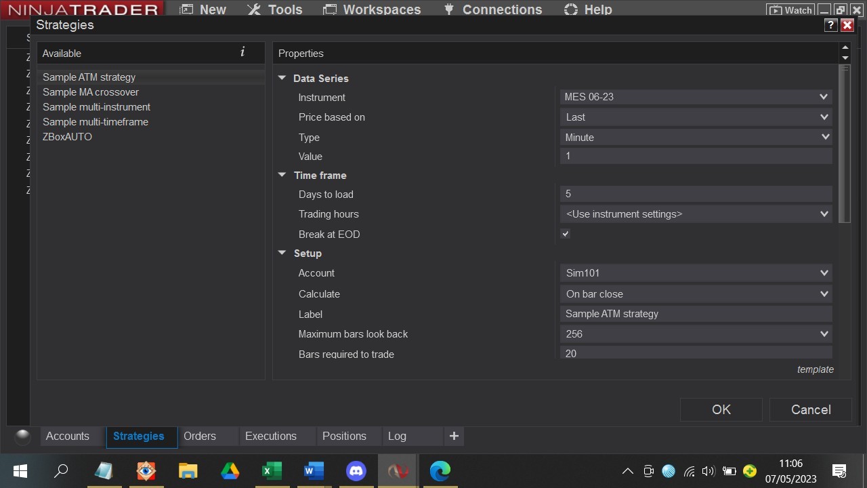Open Discord from the taskbar
The height and width of the screenshot is (488, 867).
356,471
